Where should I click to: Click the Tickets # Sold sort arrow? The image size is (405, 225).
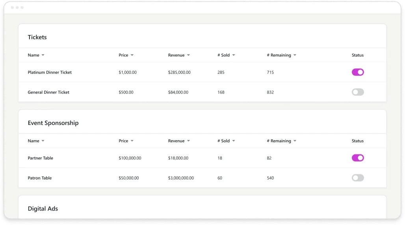pyautogui.click(x=234, y=55)
